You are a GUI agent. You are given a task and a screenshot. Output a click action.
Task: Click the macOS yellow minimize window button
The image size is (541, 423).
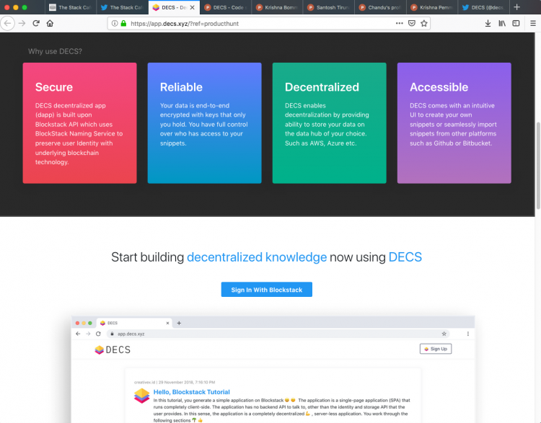(x=16, y=7)
